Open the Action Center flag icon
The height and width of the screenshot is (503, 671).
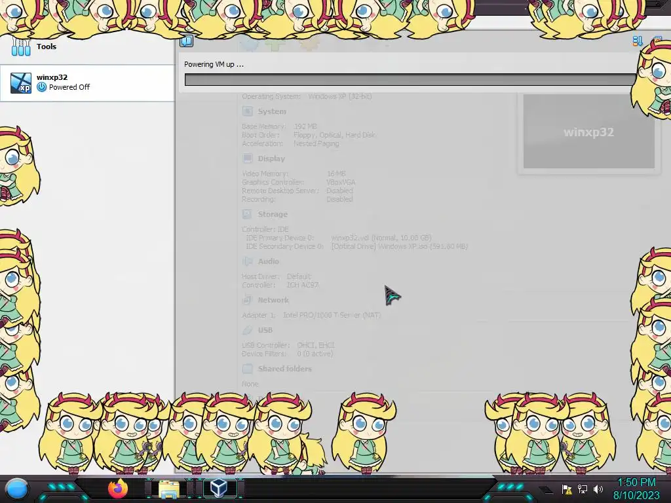567,489
